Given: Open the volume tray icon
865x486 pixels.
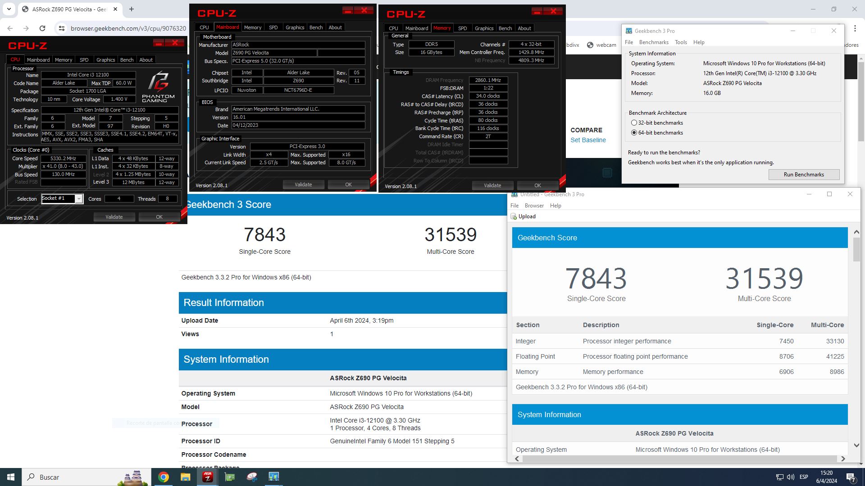Looking at the screenshot, I should [x=791, y=477].
